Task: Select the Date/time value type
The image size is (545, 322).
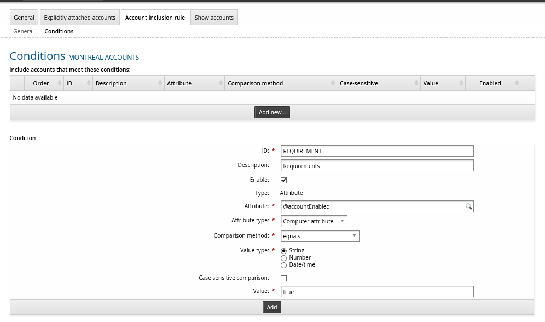Action: click(x=283, y=265)
